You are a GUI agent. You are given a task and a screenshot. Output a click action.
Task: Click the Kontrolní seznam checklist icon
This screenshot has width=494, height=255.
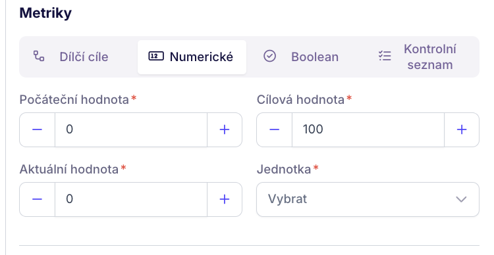pos(385,57)
